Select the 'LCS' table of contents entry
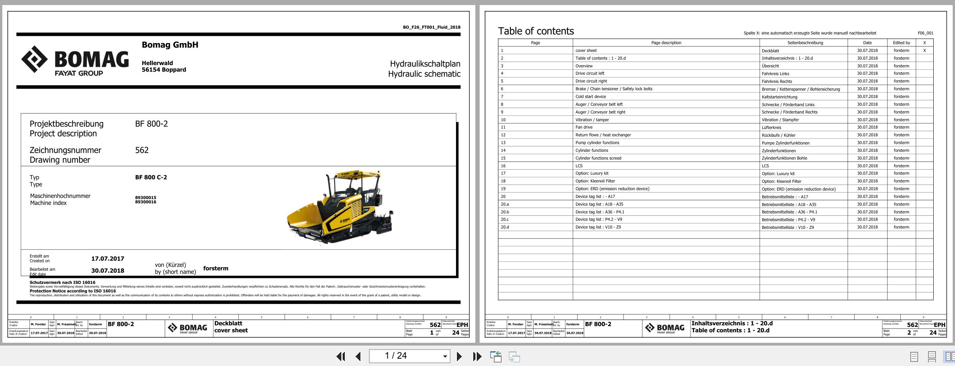Viewport: 955px width, 366px height. 579,166
